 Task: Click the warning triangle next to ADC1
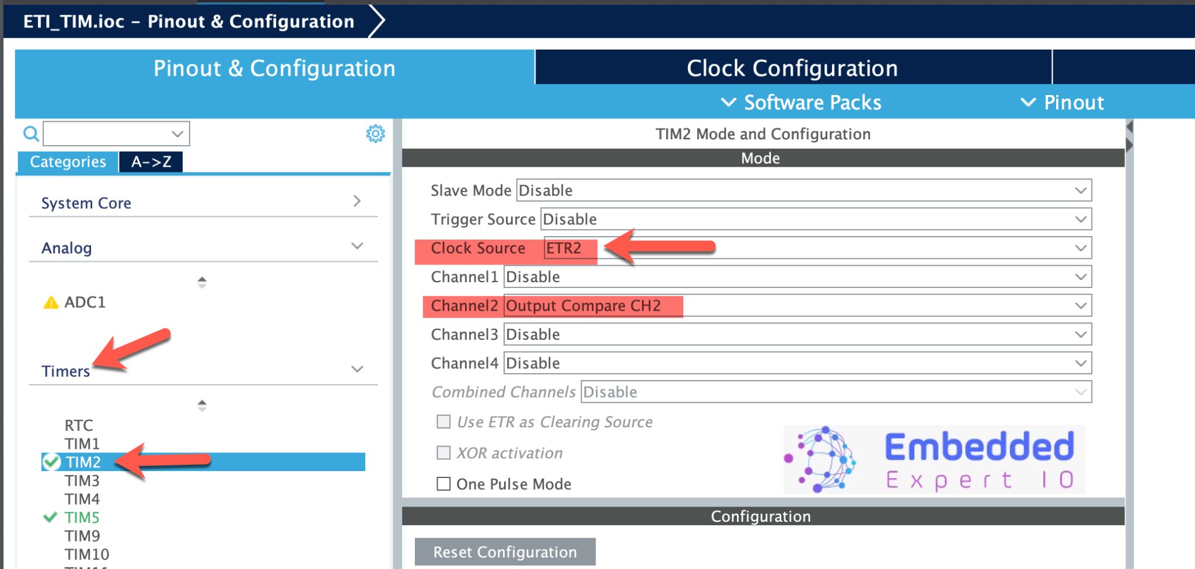pos(52,302)
